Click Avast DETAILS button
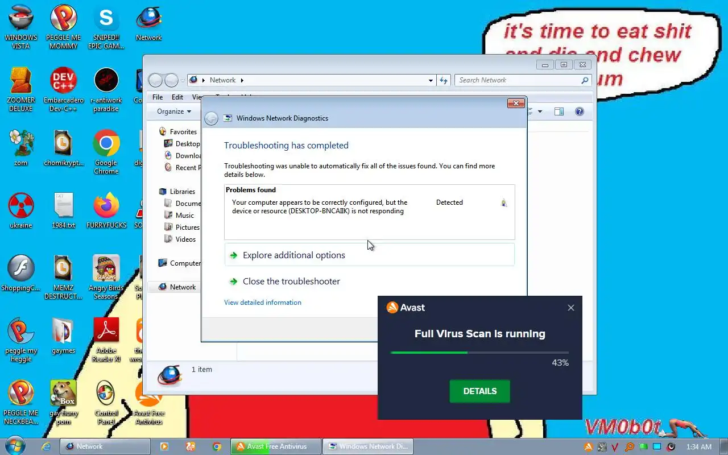Screen dimensions: 728x455 click(x=480, y=391)
